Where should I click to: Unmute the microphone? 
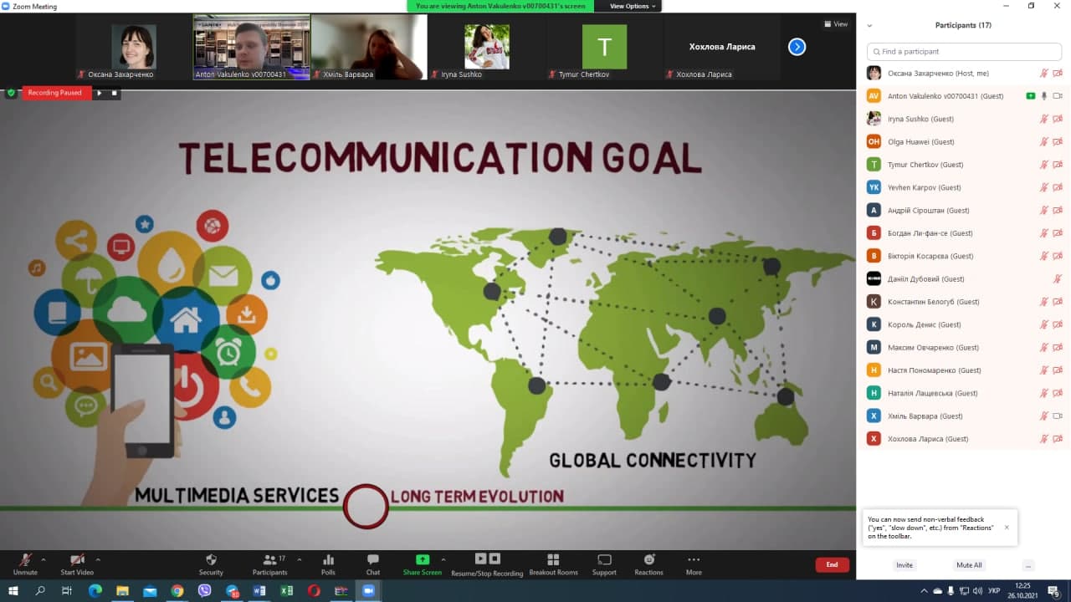(25, 560)
